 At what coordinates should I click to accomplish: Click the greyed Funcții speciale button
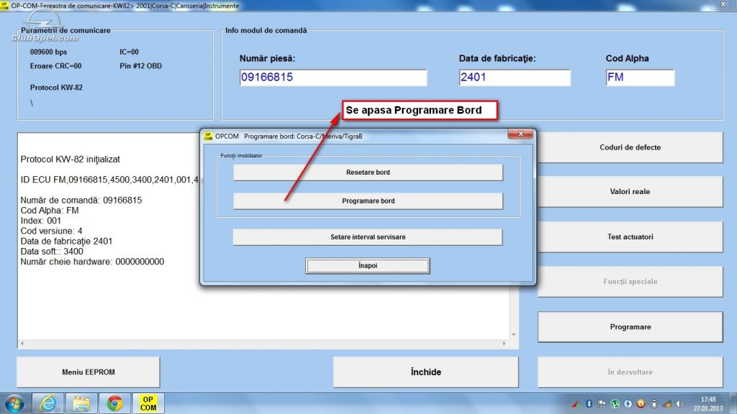pos(630,282)
